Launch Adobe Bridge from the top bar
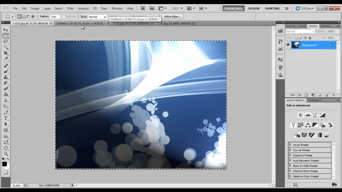The height and width of the screenshot is (192, 342). pyautogui.click(x=143, y=9)
